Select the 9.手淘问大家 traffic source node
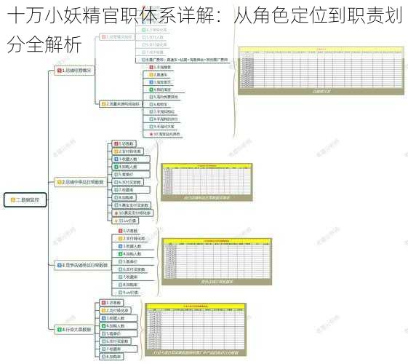 coord(162,127)
